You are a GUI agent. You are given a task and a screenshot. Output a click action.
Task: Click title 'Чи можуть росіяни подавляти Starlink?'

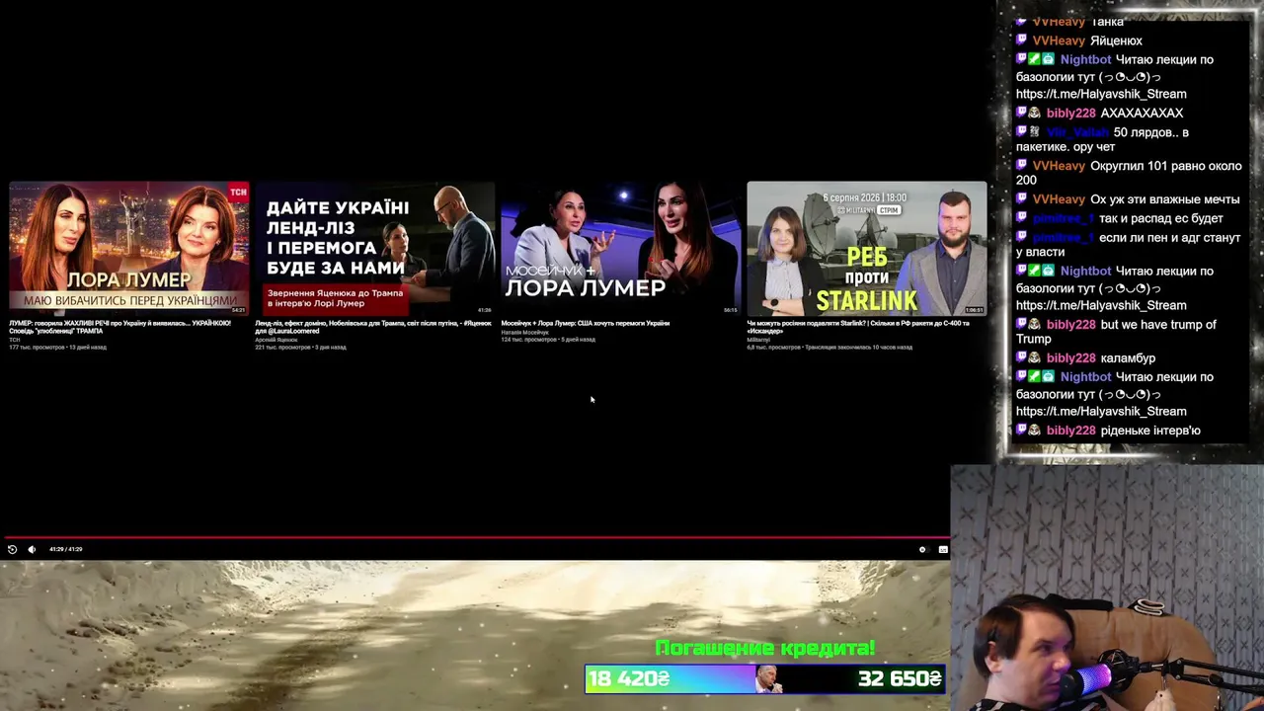(x=857, y=327)
